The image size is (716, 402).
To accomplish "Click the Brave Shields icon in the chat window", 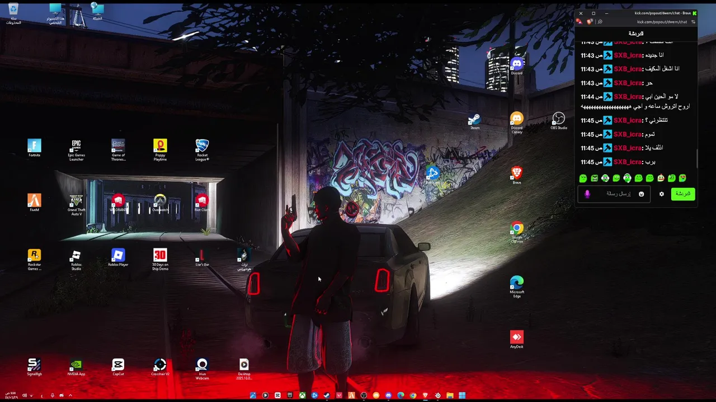I will click(x=589, y=22).
